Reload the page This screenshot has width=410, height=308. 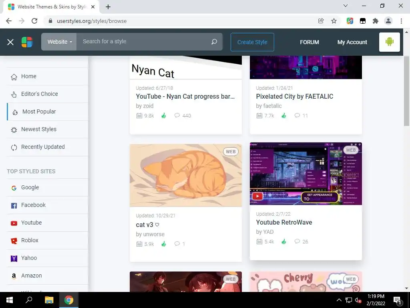click(34, 21)
